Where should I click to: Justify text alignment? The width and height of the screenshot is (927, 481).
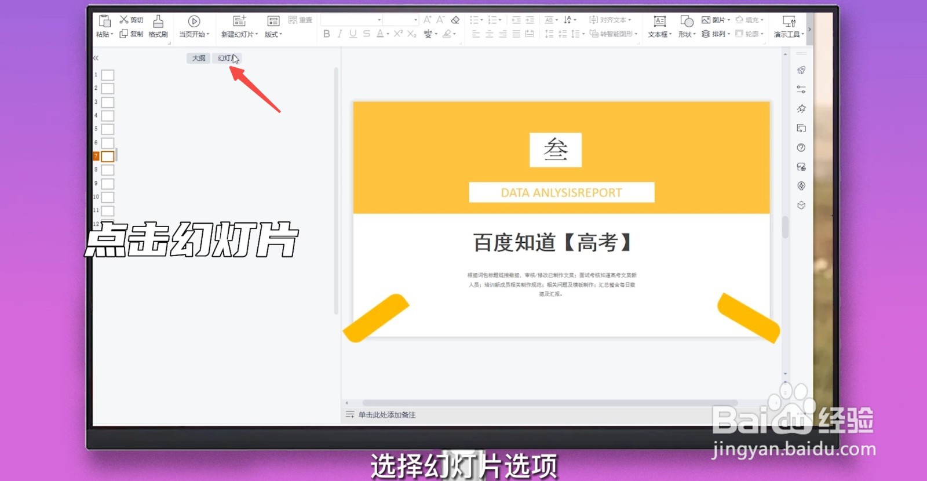(x=516, y=34)
